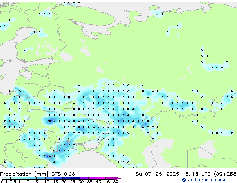Click the 10–15 mm blue legend swatch
Viewport: 237px width, 183px height.
pos(49,178)
